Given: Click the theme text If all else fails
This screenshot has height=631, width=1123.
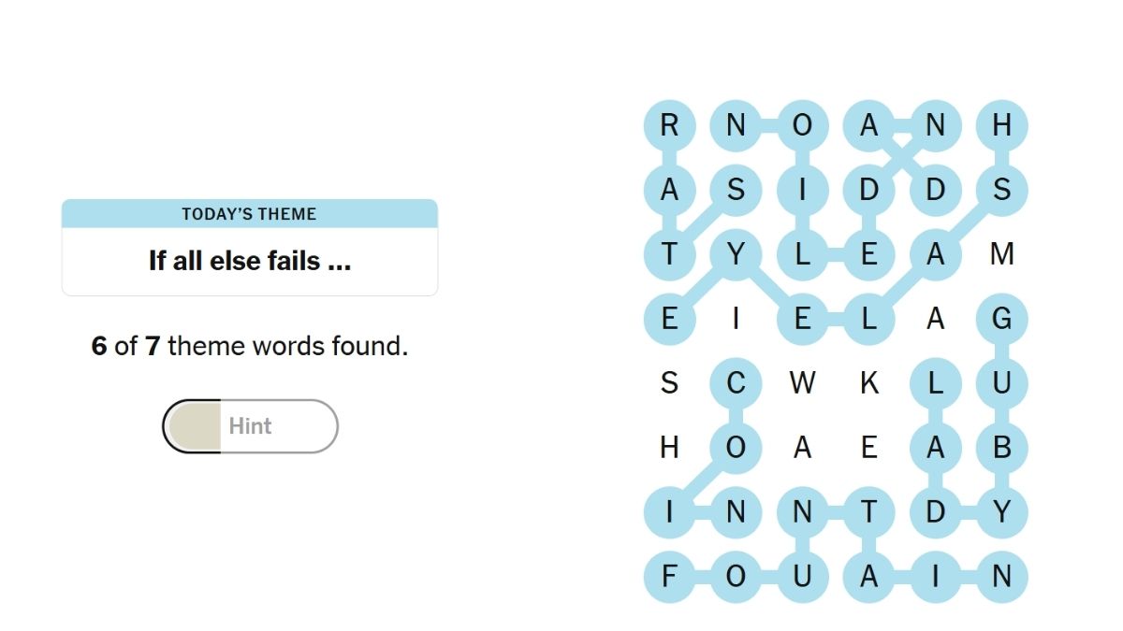Looking at the screenshot, I should click(249, 261).
